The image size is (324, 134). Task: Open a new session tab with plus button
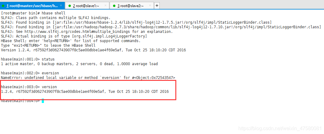(x=157, y=6)
